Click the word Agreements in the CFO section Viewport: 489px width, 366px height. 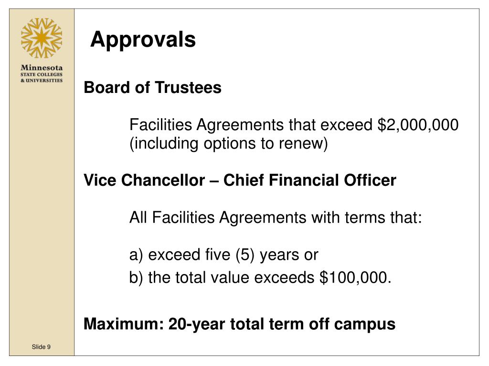263,217
